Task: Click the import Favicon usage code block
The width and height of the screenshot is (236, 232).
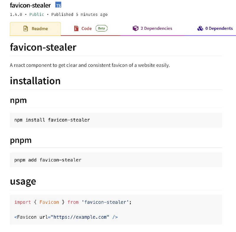Action: click(116, 210)
